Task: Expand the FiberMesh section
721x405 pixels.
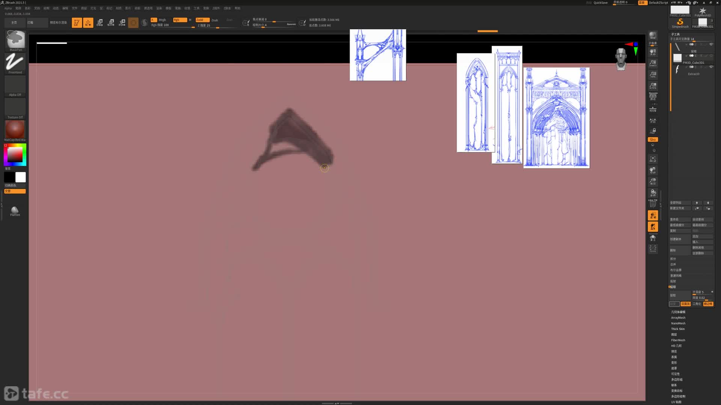Action: (678, 340)
